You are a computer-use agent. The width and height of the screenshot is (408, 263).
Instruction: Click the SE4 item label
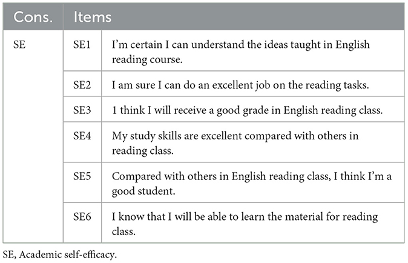click(x=82, y=136)
